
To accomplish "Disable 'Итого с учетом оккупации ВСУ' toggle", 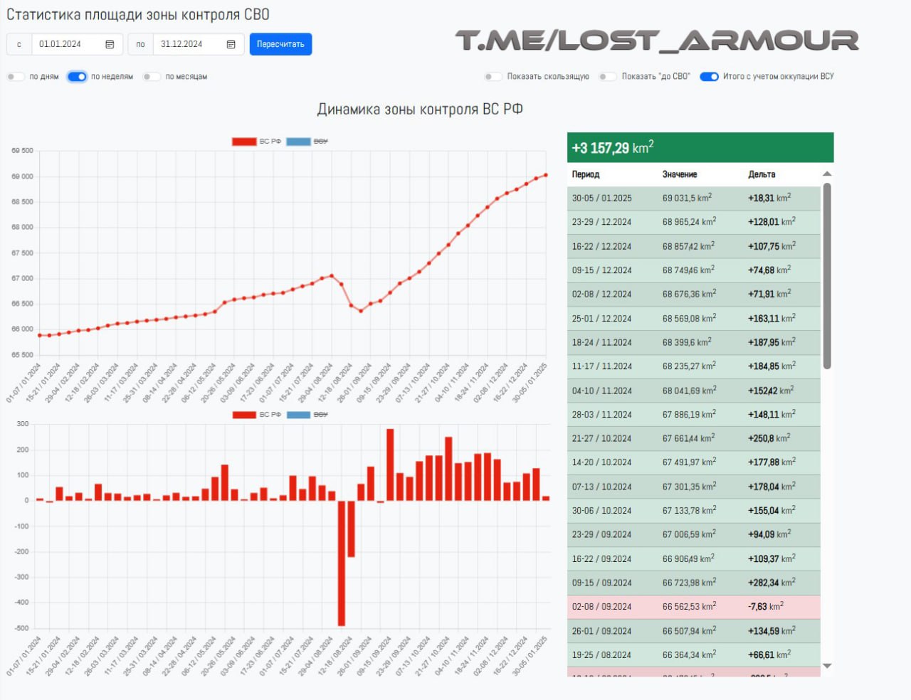I will [709, 77].
